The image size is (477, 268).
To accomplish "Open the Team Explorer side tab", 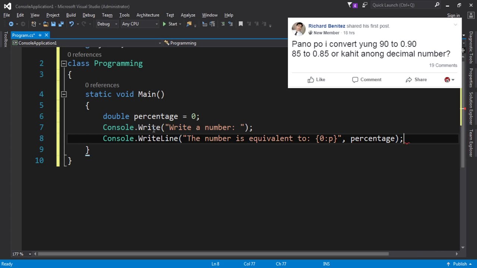I will (471, 143).
